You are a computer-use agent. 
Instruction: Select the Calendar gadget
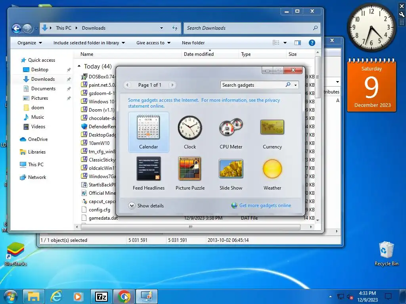pos(148,132)
